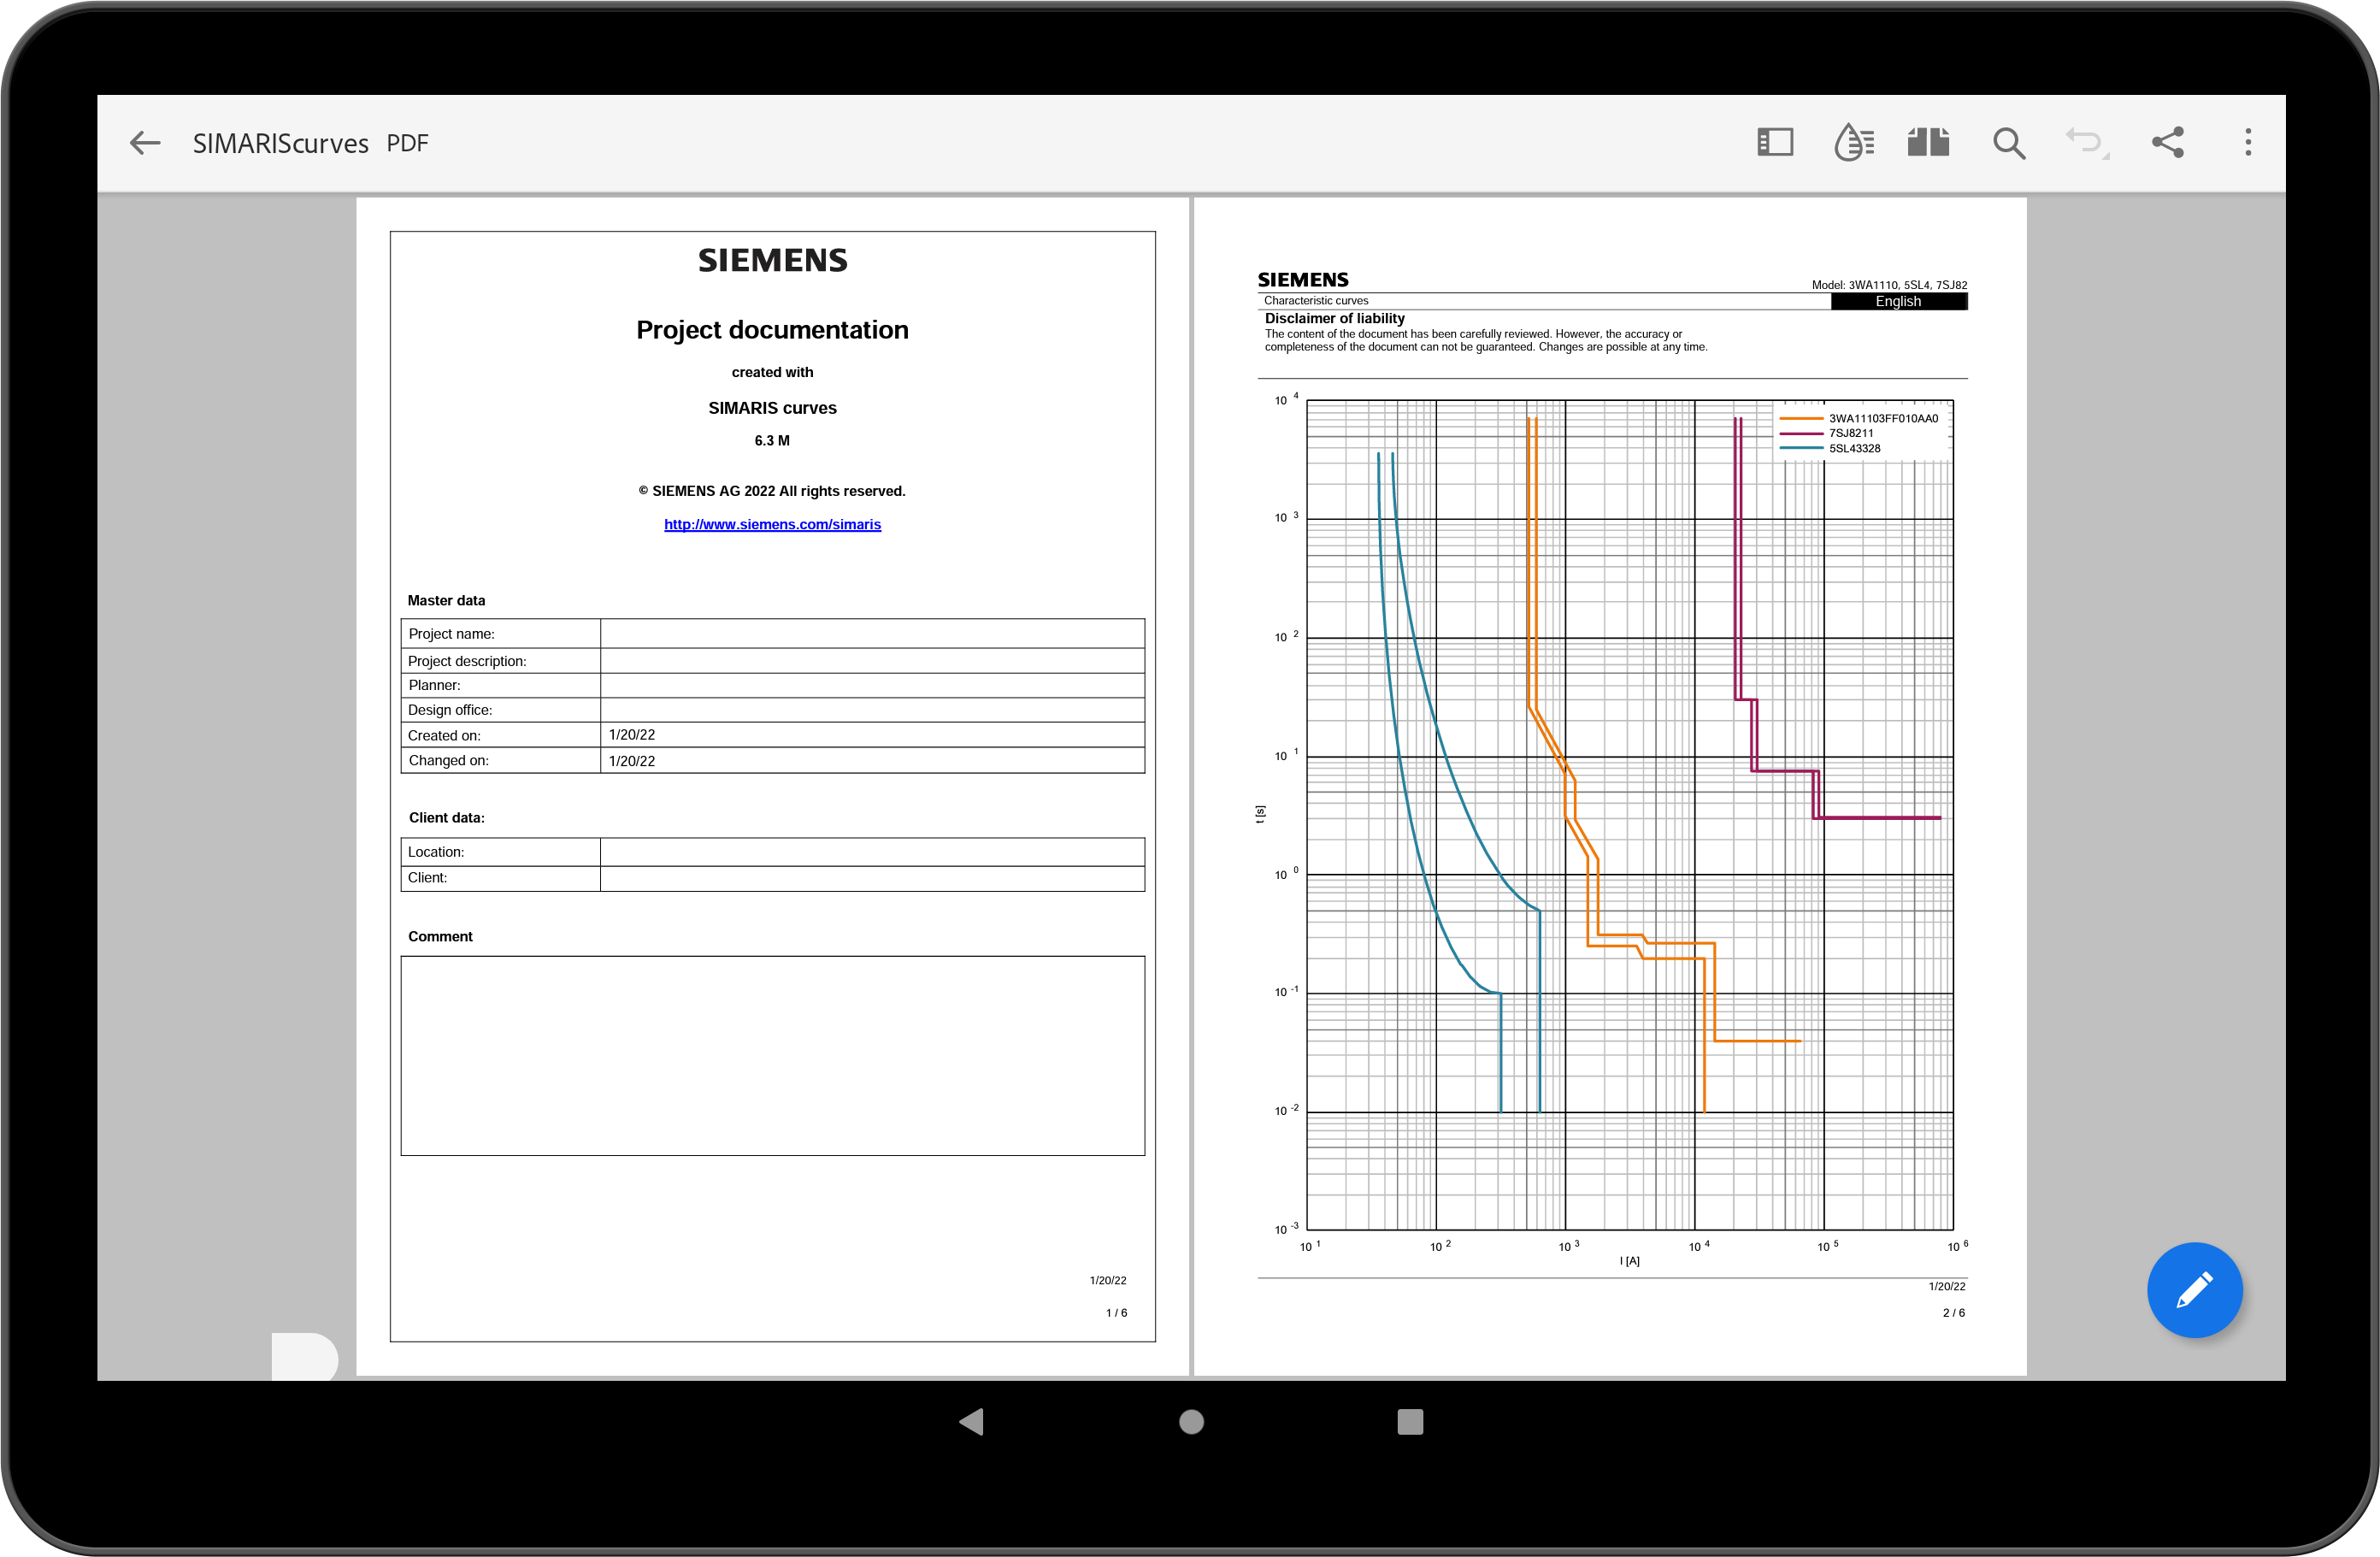Tap the 'Project documentation' heading
Image resolution: width=2380 pixels, height=1557 pixels.
coord(772,330)
